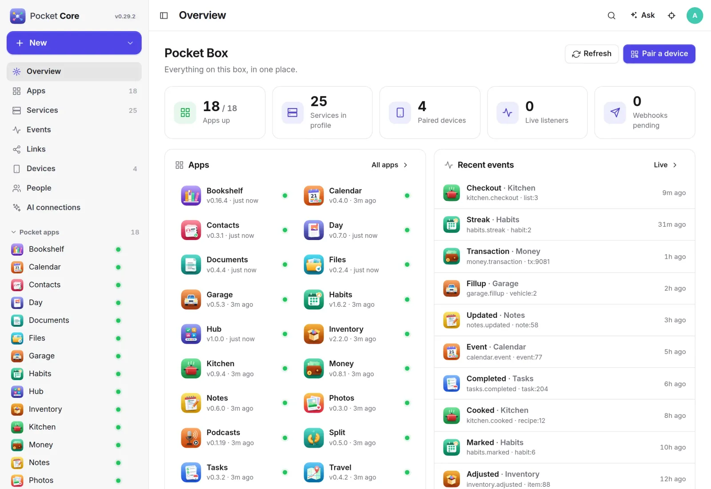This screenshot has width=711, height=489.
Task: Open the Fillup · Garage event row
Action: [564, 289]
